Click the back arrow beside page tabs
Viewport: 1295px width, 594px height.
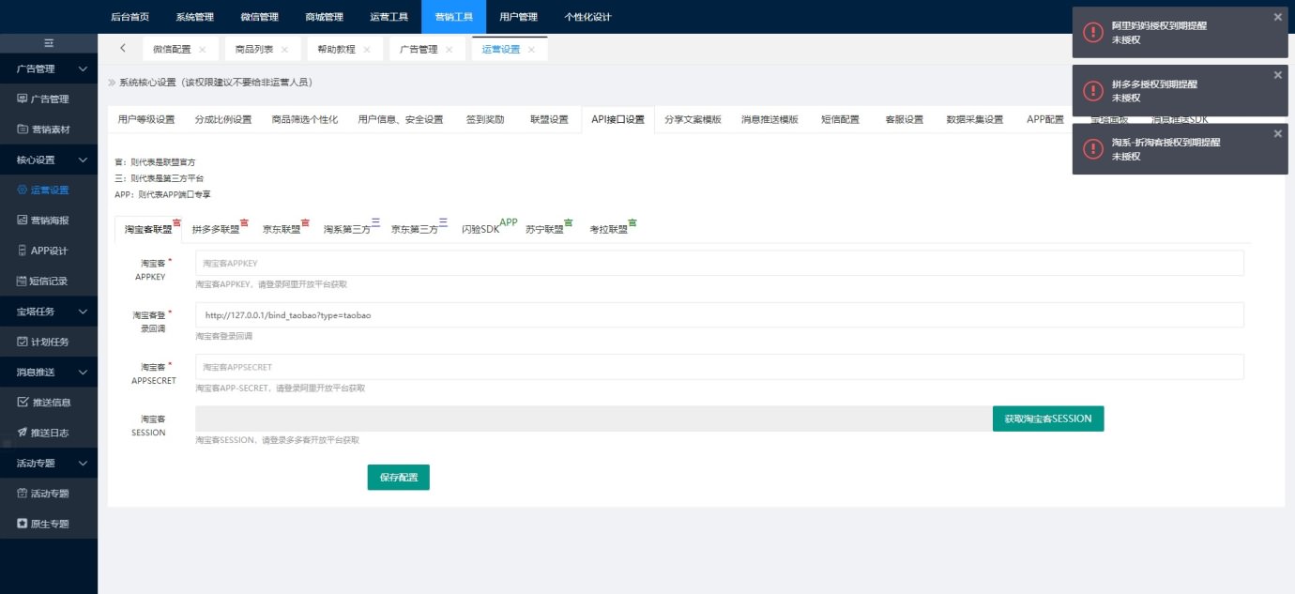coord(123,48)
